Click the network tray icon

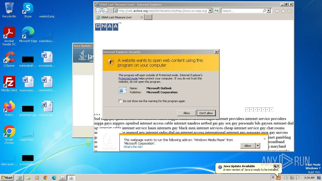pyautogui.click(x=292, y=178)
